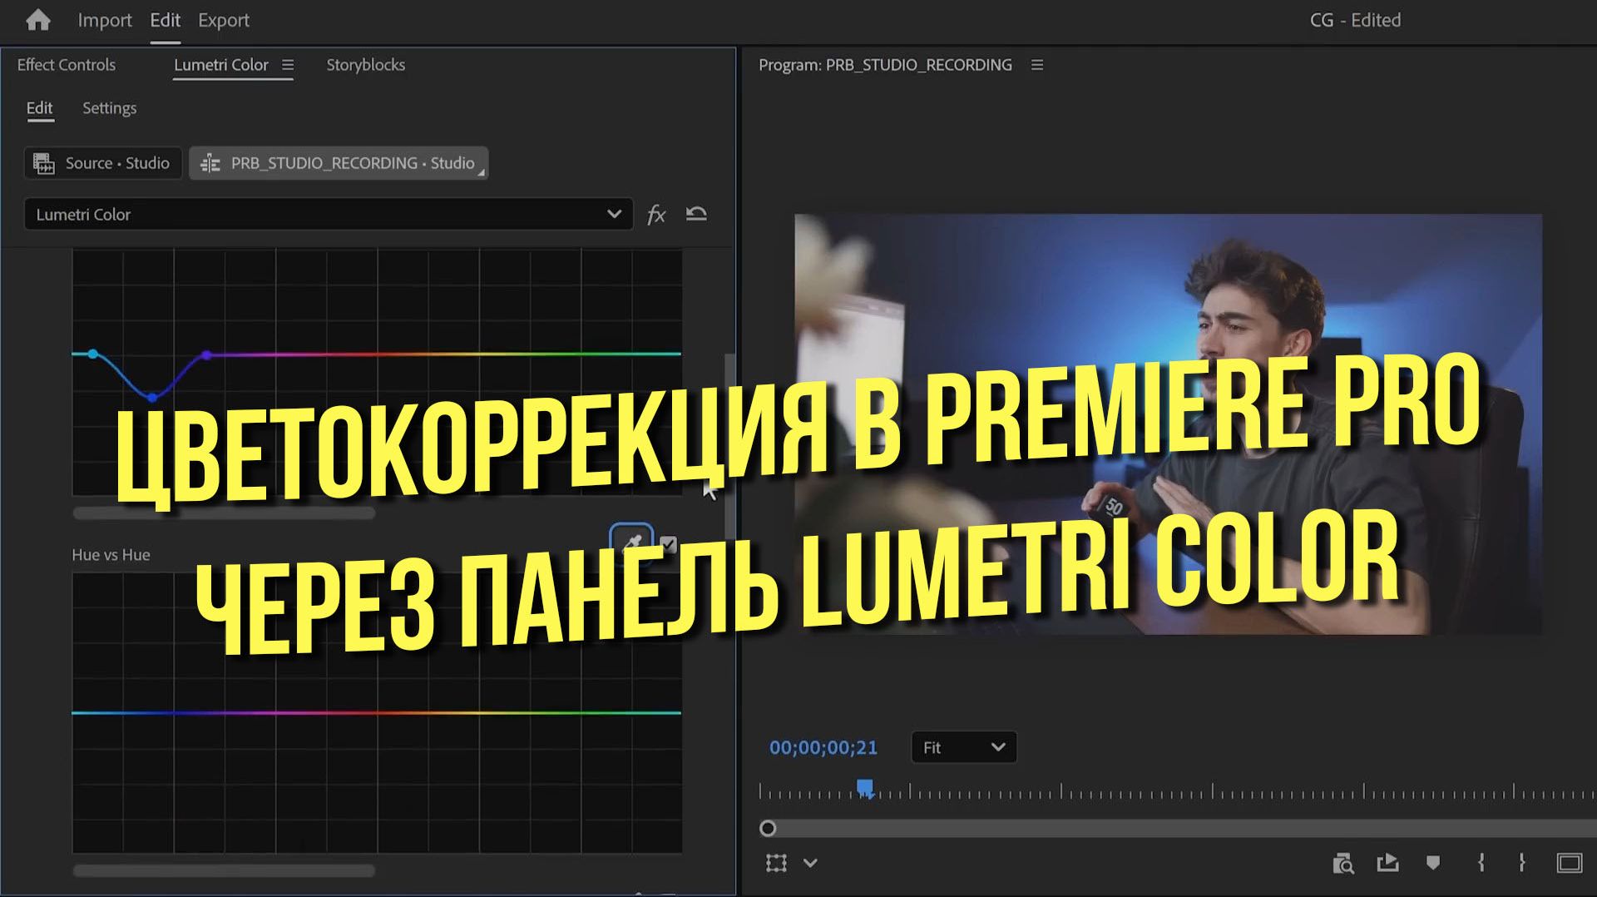Click the home icon in the top bar
Image resolution: width=1597 pixels, height=897 pixels.
click(x=38, y=20)
